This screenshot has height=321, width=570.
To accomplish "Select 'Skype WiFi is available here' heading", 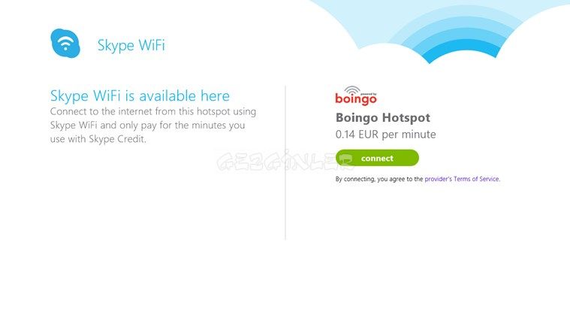I will [140, 96].
